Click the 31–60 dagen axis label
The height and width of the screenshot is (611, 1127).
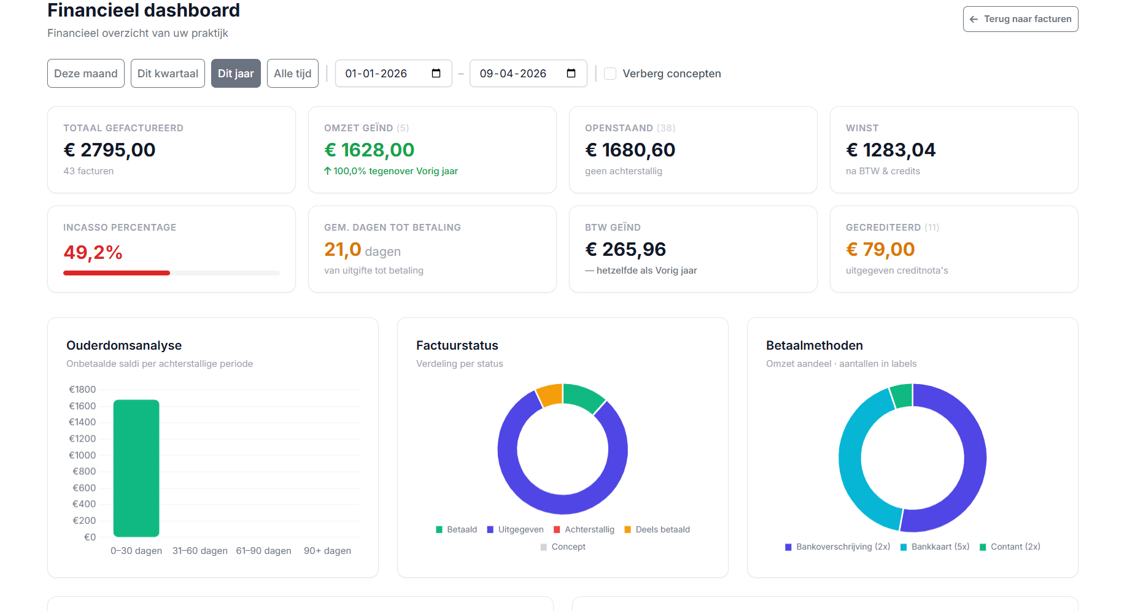[200, 551]
